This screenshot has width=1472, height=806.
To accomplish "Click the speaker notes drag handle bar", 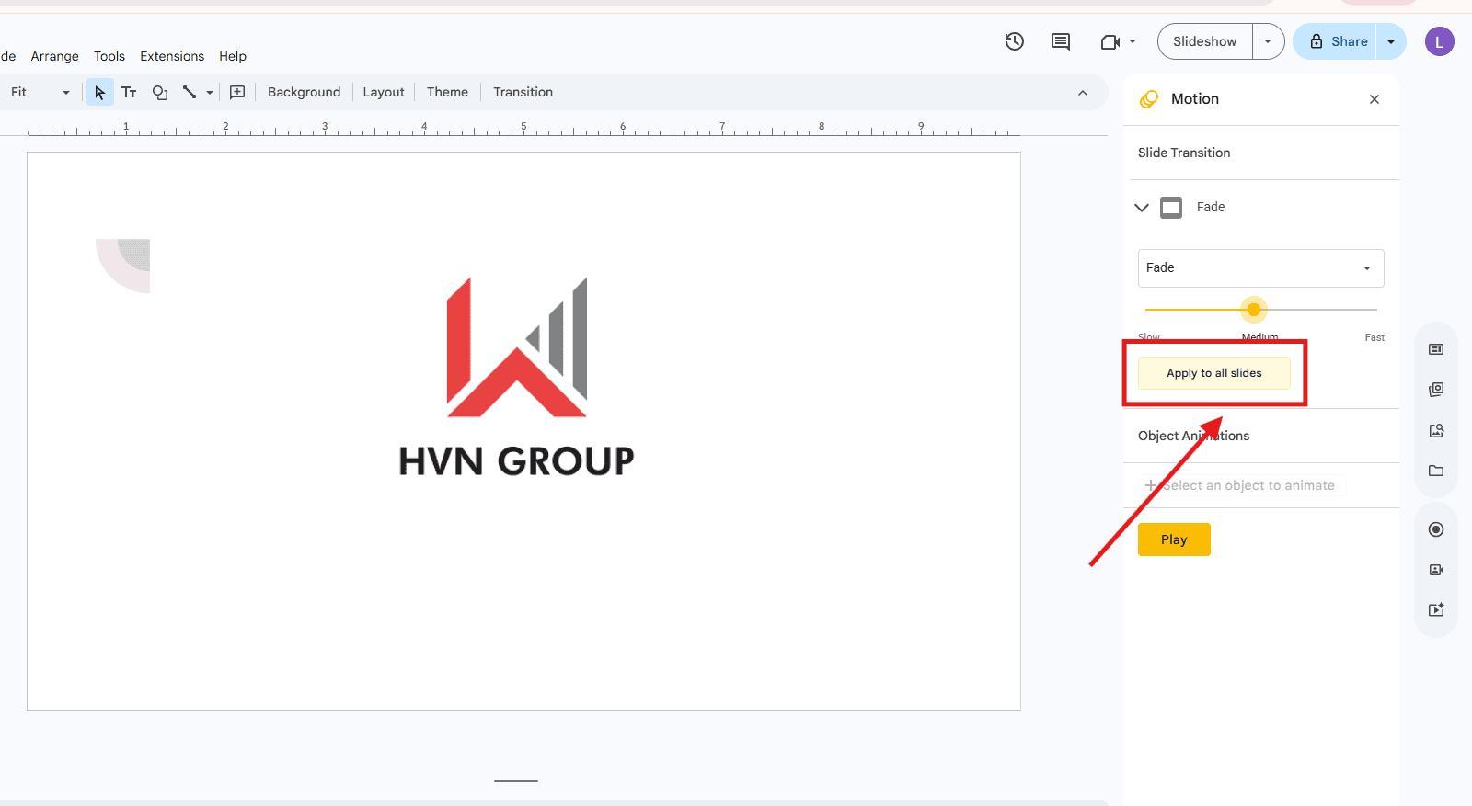I will point(516,781).
